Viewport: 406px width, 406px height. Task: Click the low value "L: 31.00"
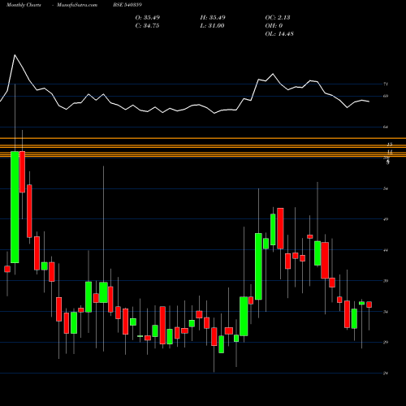pos(212,26)
